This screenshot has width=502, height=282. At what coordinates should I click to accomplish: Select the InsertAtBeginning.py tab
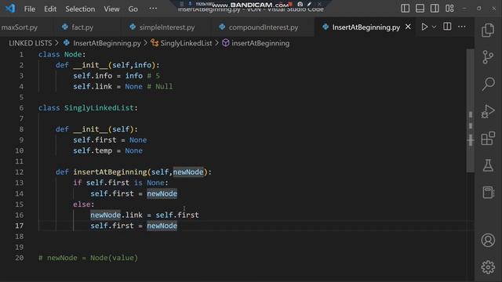[x=366, y=27]
